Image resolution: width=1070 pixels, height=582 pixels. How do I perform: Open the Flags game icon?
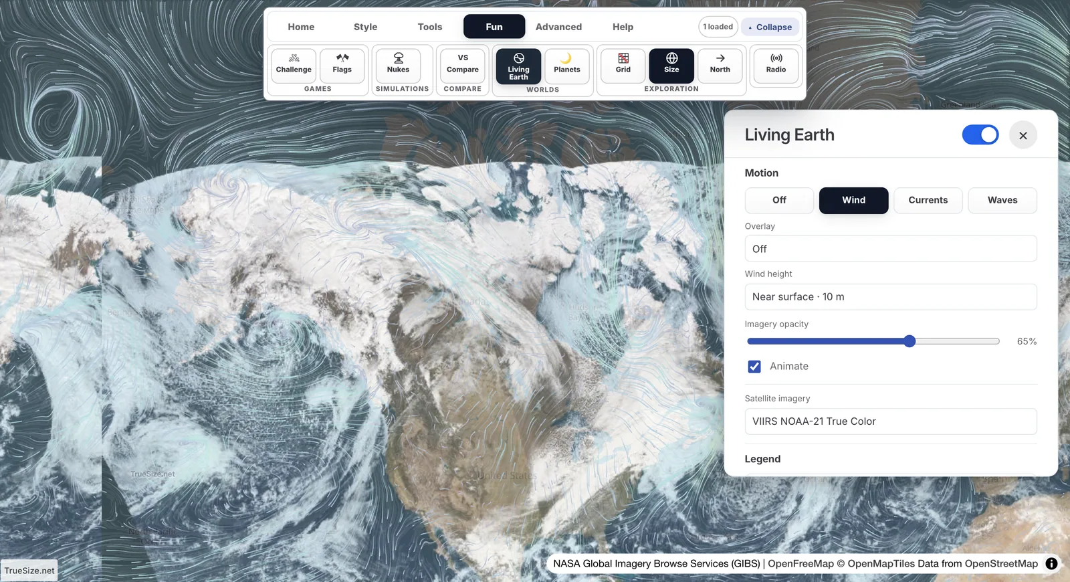tap(342, 65)
